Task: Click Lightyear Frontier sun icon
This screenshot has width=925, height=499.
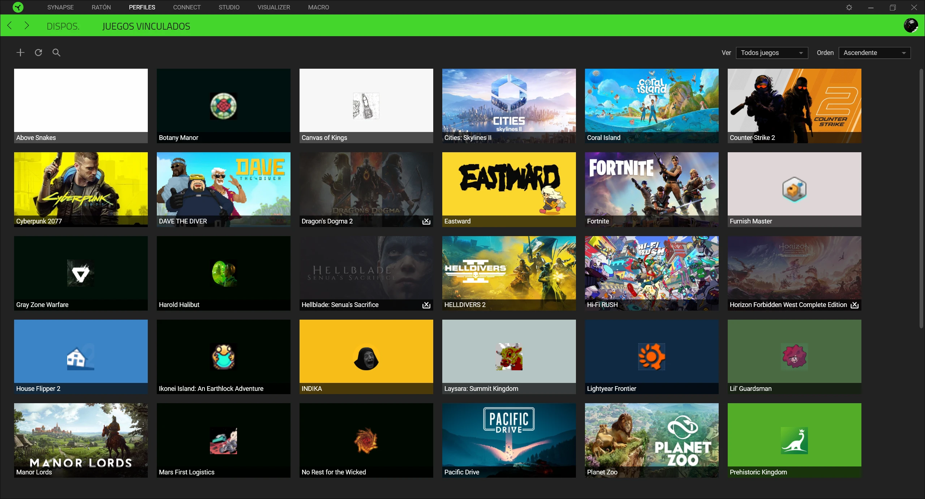Action: click(x=651, y=357)
